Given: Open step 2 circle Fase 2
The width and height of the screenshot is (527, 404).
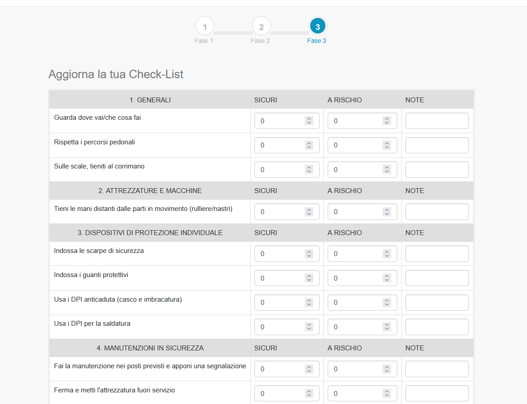Looking at the screenshot, I should click(x=261, y=27).
